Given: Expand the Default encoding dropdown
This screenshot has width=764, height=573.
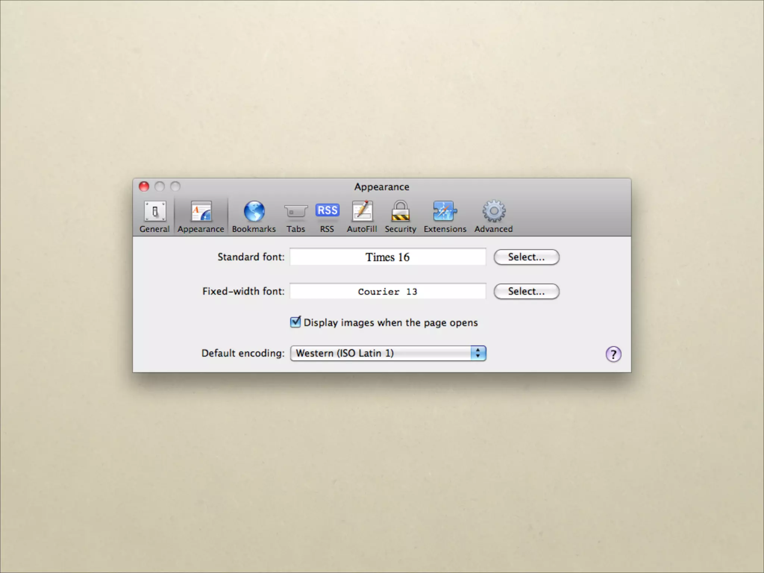Looking at the screenshot, I should click(381, 353).
